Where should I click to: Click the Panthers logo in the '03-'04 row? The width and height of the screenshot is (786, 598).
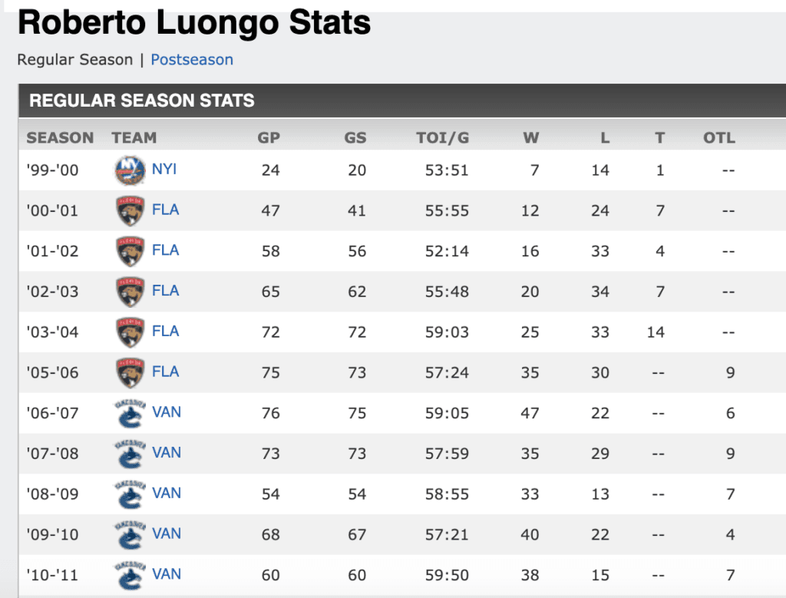pyautogui.click(x=129, y=332)
